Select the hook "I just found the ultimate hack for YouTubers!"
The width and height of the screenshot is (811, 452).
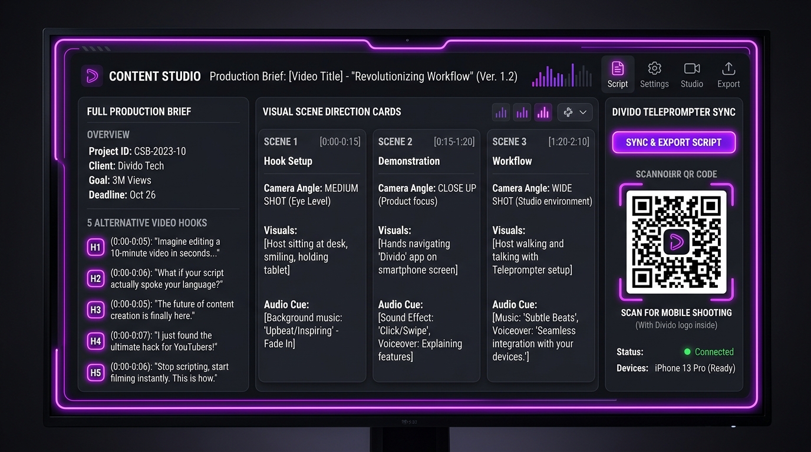coord(164,341)
